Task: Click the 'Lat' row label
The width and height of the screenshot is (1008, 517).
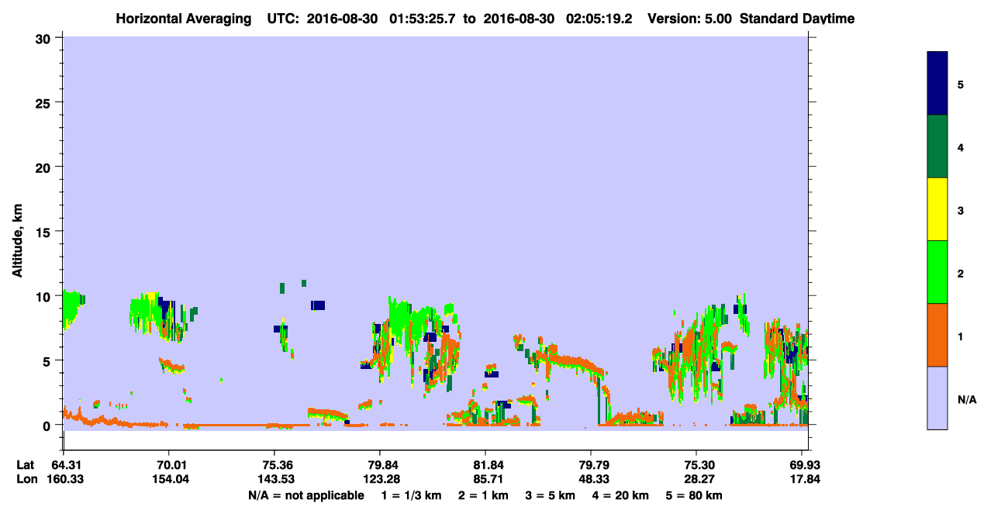Action: point(25,465)
